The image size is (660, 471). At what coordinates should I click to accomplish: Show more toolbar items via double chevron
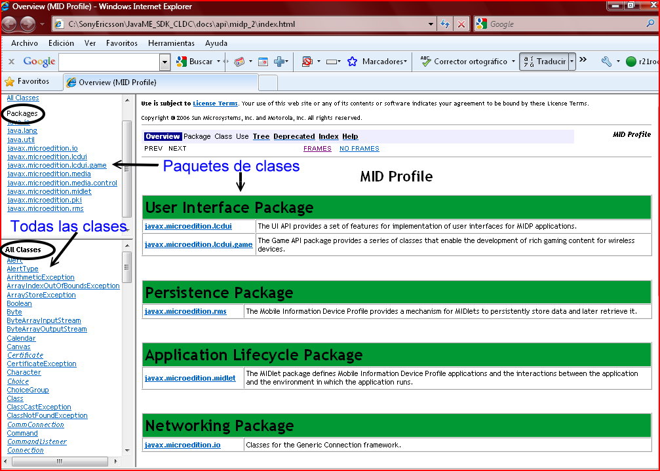[x=583, y=60]
